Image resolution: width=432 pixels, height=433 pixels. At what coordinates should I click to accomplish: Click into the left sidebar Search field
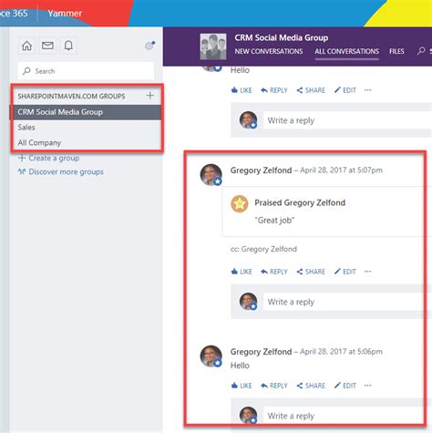coord(86,71)
